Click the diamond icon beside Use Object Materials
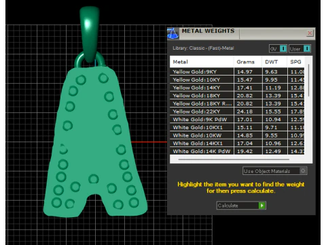Image resolution: width=326 pixels, height=245 pixels. [x=303, y=171]
